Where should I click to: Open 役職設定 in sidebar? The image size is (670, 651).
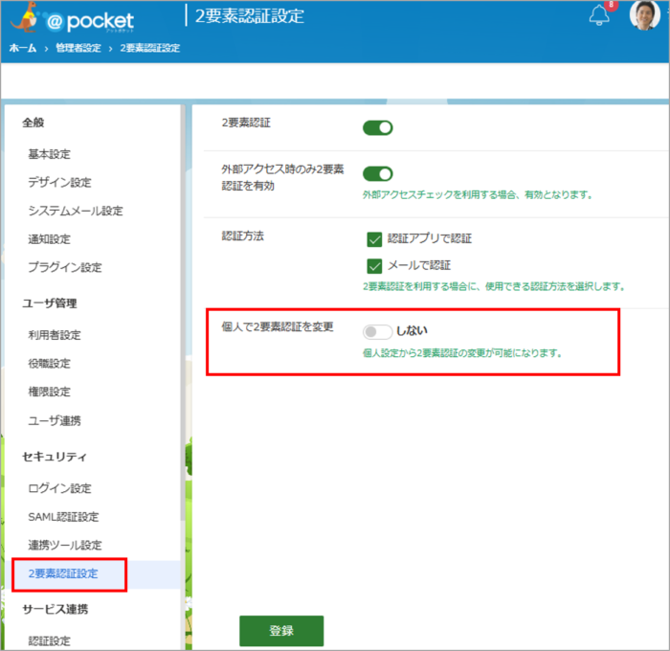49,363
